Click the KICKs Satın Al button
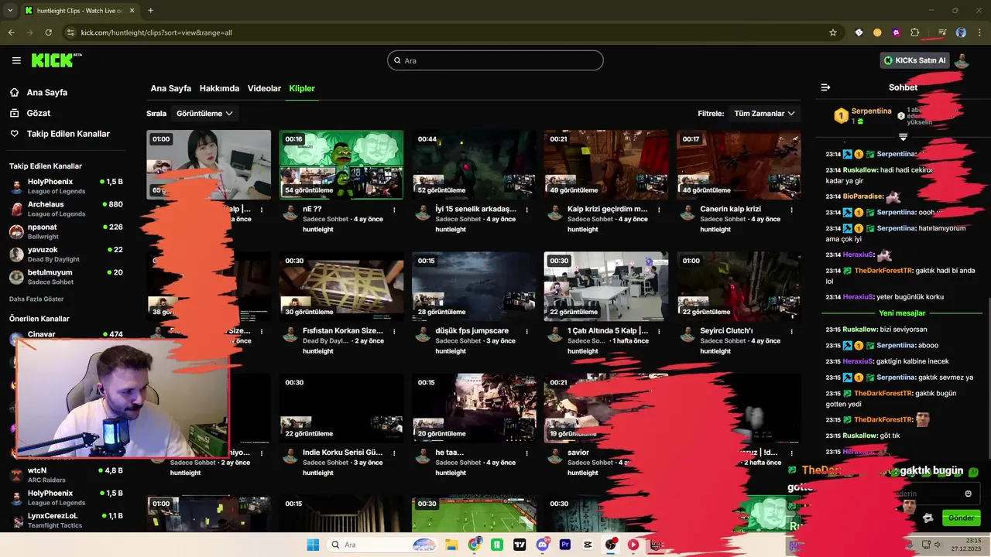This screenshot has height=557, width=991. (915, 60)
